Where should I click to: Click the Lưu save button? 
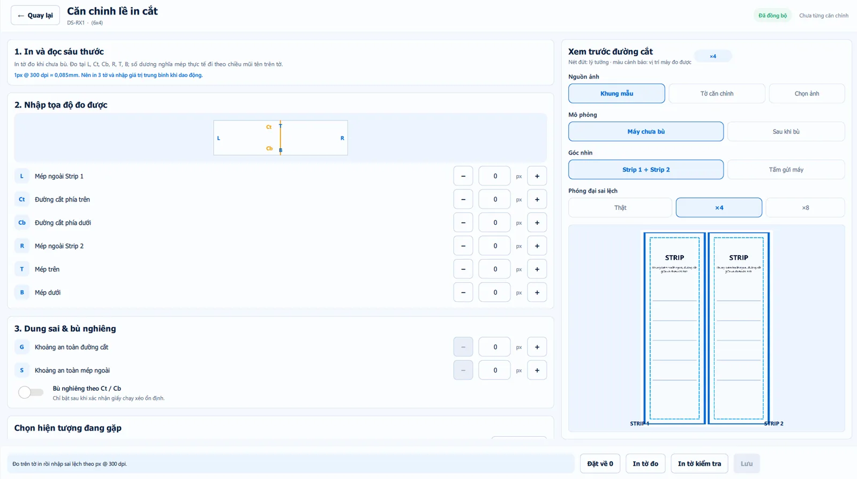[x=747, y=463]
